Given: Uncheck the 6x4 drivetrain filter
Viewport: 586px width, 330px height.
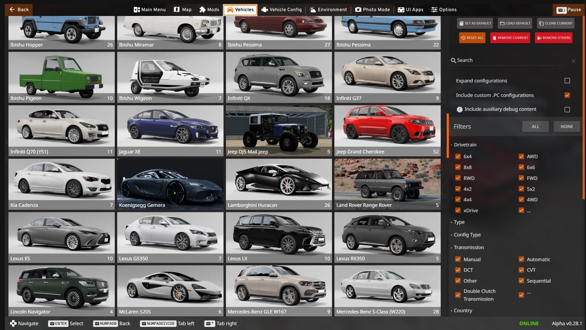Looking at the screenshot, I should [458, 156].
